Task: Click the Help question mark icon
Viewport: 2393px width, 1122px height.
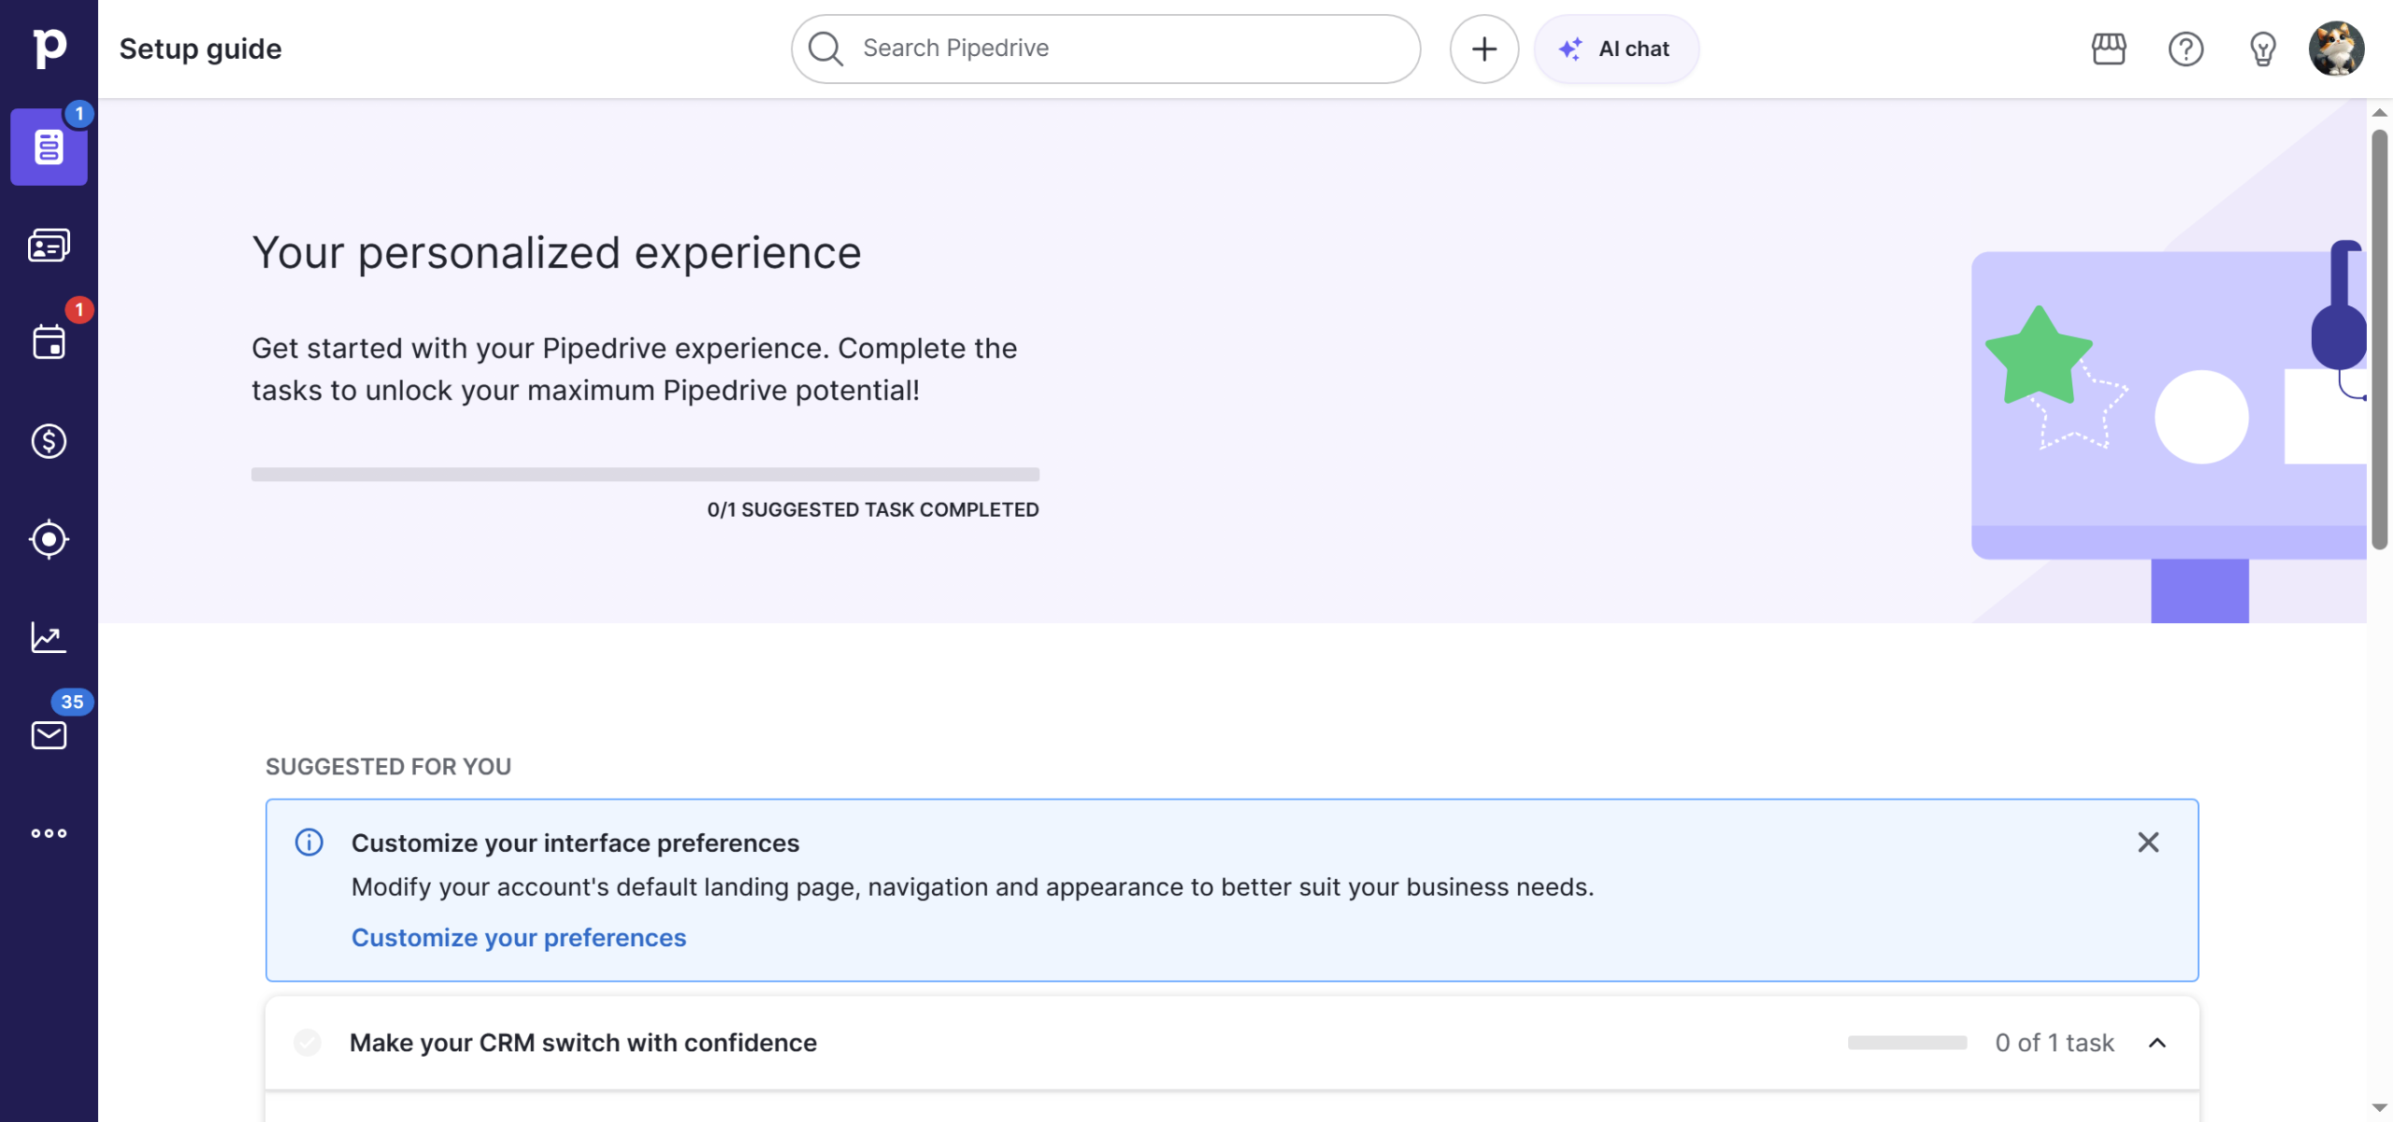Action: point(2185,49)
